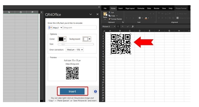The height and width of the screenshot is (107, 199).
Task: Click the Cut scissors command
Action: [x=111, y=12]
